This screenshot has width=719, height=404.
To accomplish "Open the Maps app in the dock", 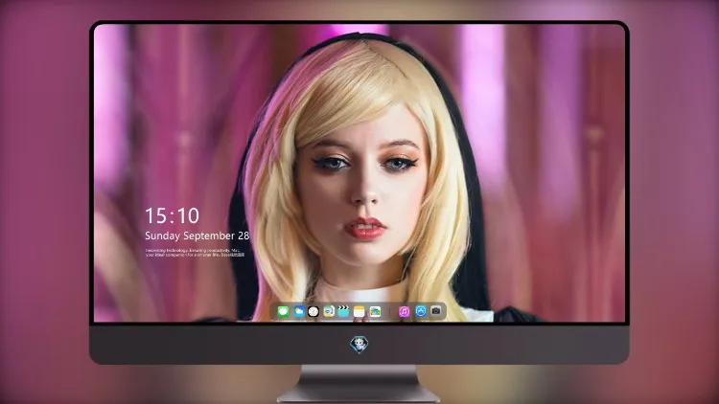I will pos(328,312).
